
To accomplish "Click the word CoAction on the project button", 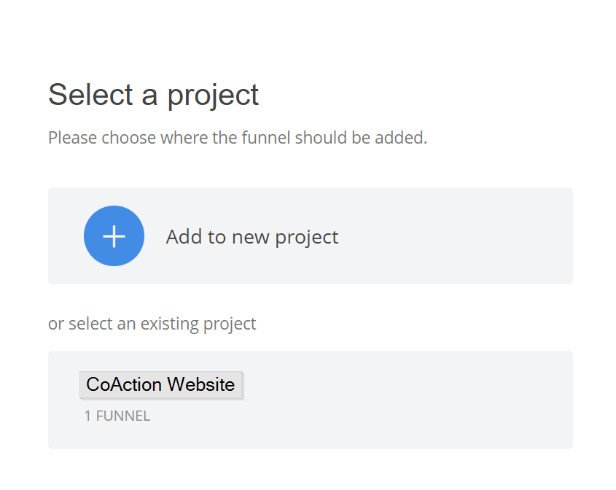I will click(x=124, y=385).
